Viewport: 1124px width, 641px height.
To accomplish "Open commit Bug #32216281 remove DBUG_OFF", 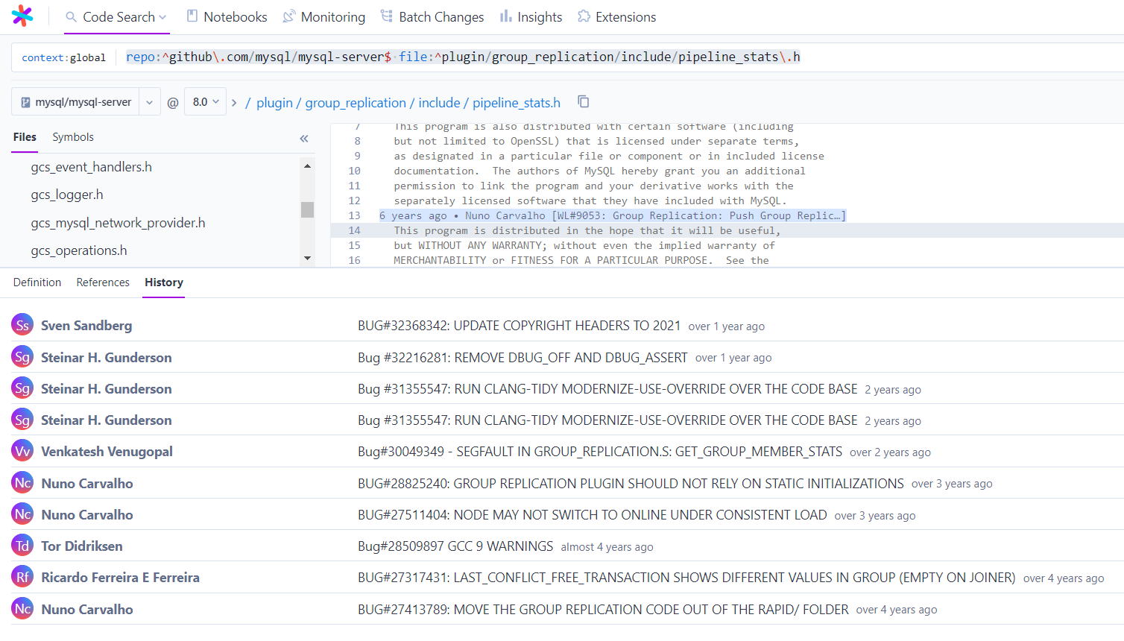I will [x=522, y=358].
